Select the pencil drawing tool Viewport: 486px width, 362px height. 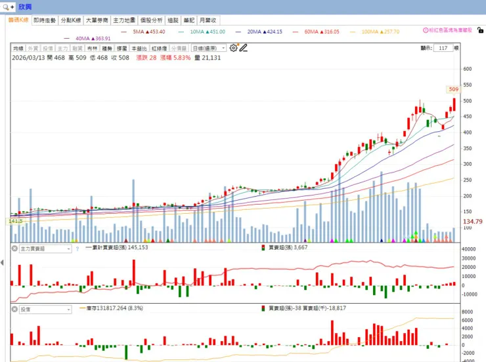(x=243, y=48)
